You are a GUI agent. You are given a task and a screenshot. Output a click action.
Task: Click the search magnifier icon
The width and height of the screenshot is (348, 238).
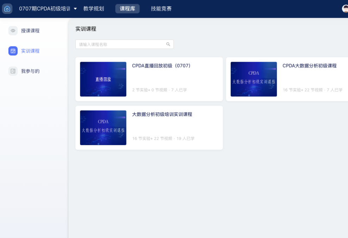click(168, 44)
